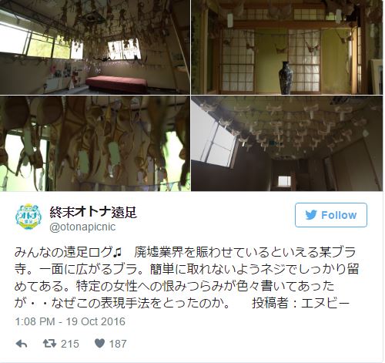Viewport: 385px width, 363px height.
Task: Open the photo with the tall vase
Action: pos(287,47)
